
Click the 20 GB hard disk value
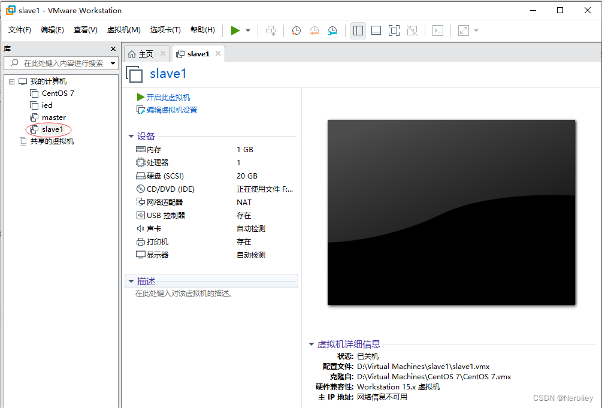click(x=247, y=176)
